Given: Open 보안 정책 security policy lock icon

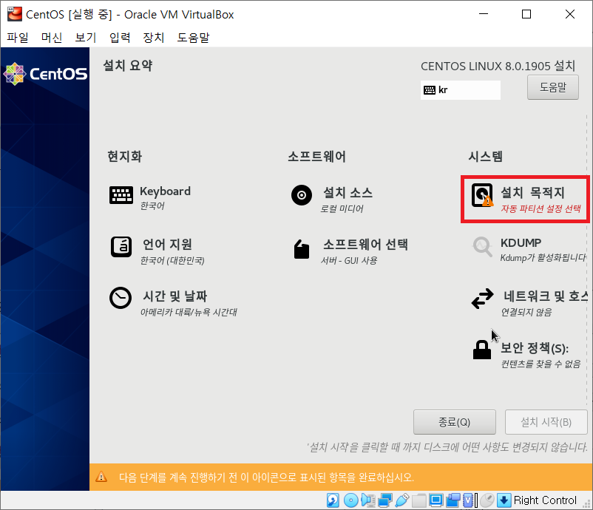Looking at the screenshot, I should point(482,350).
